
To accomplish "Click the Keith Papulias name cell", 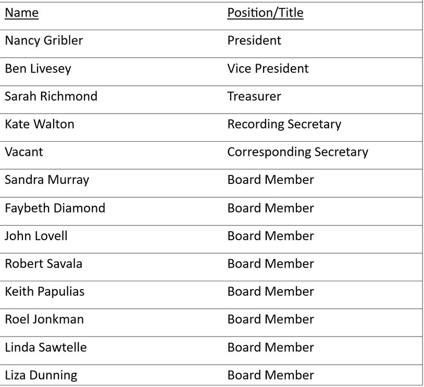I will click(x=44, y=291).
